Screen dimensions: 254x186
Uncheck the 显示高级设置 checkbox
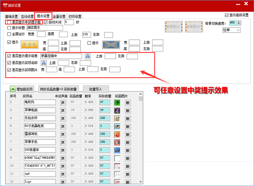(x=227, y=15)
